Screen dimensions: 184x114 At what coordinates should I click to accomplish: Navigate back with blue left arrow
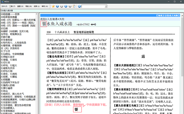(66, 6)
